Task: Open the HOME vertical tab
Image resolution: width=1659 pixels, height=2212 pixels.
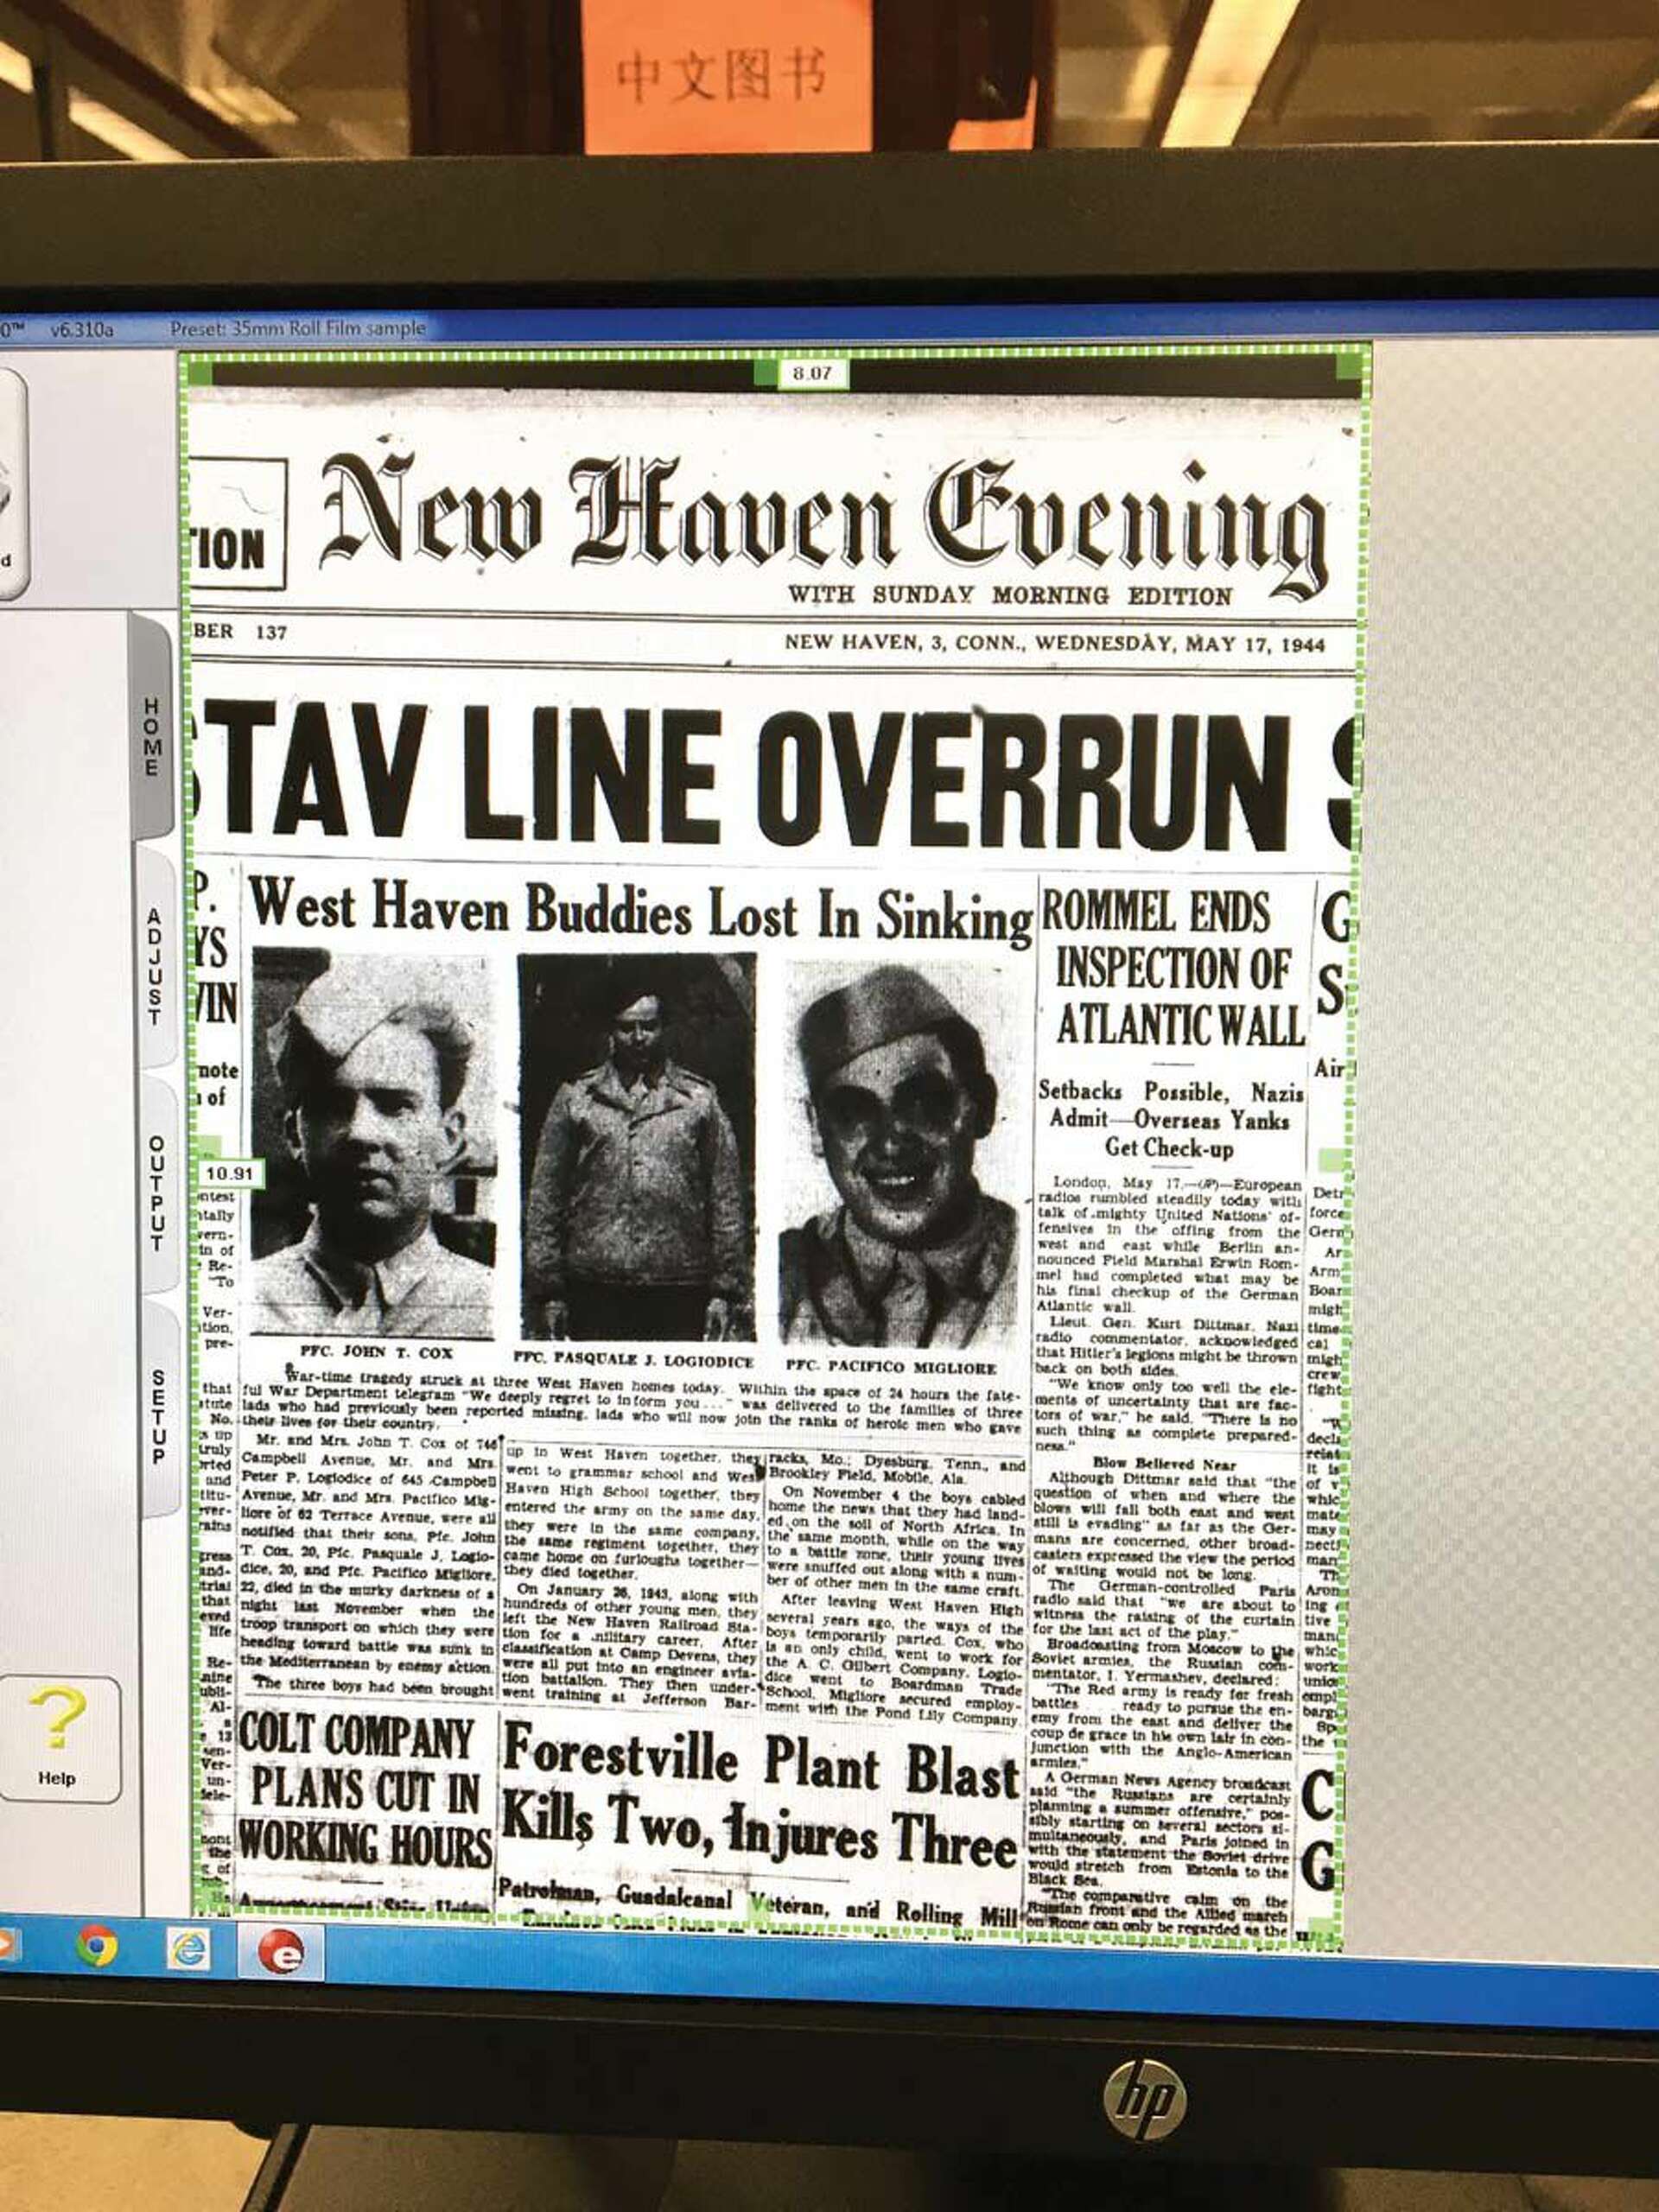Action: tap(151, 737)
